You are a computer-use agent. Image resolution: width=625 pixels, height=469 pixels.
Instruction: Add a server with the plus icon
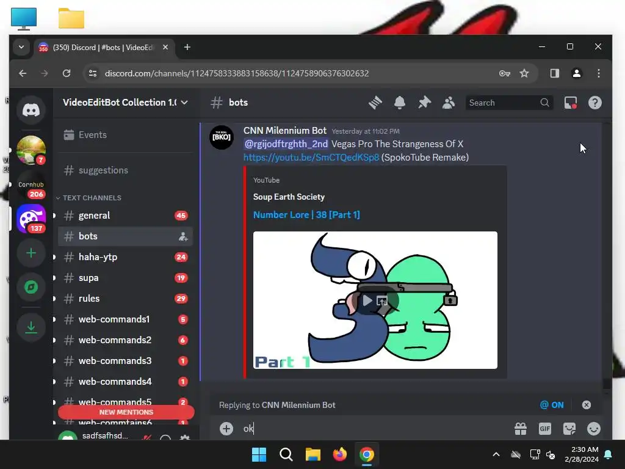31,253
